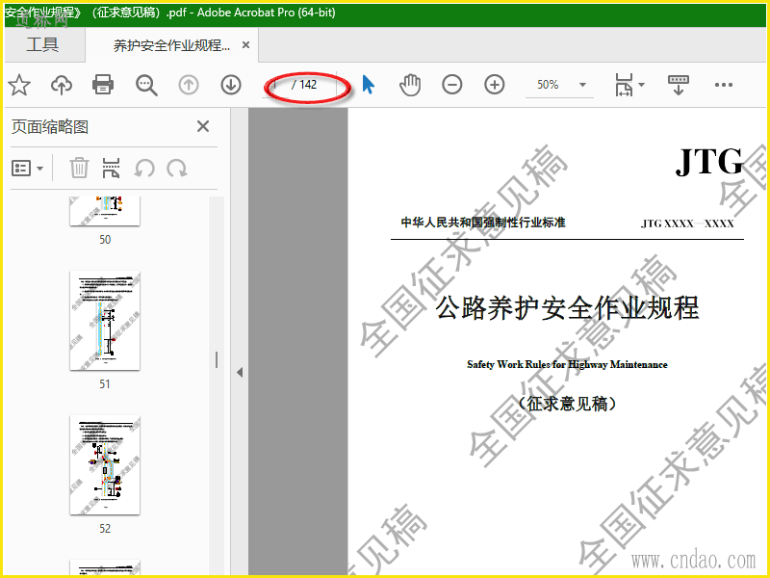Go to next page with down arrow
The width and height of the screenshot is (770, 578).
pyautogui.click(x=231, y=85)
